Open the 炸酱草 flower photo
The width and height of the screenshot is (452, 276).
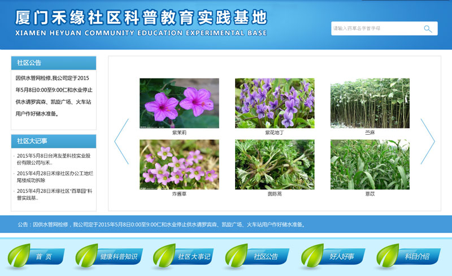179,165
